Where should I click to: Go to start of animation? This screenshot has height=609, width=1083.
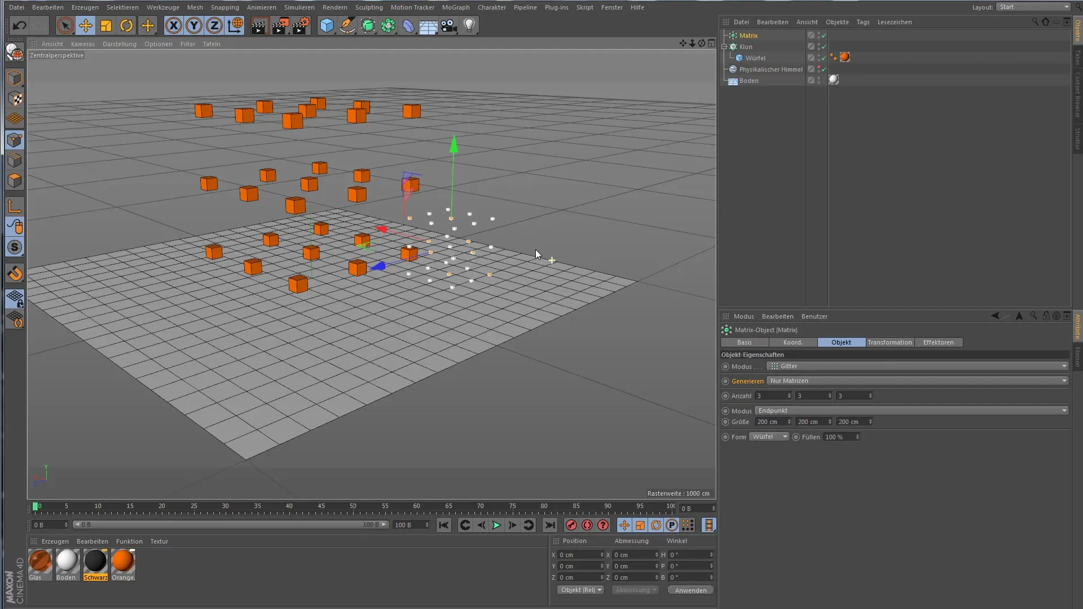(x=444, y=526)
